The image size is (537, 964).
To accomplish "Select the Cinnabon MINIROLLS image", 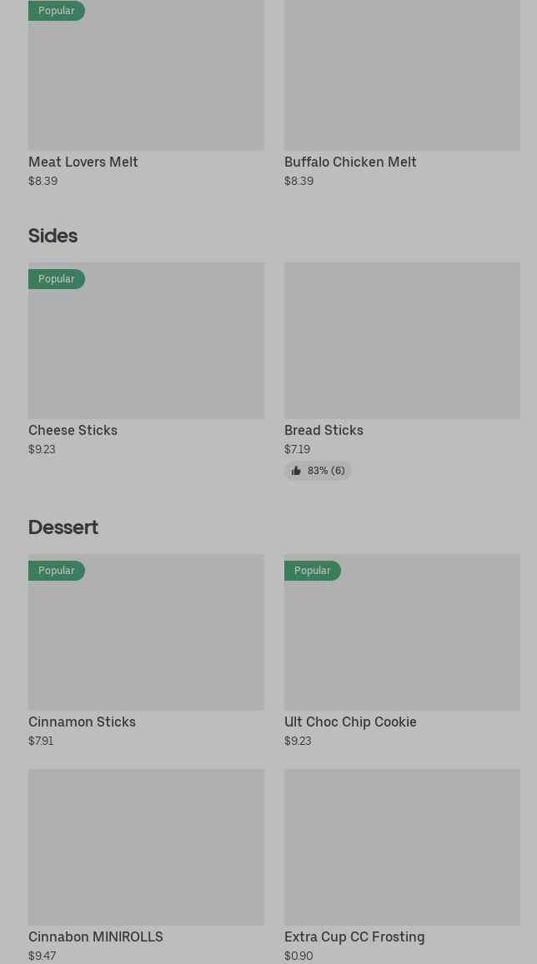I will [146, 847].
